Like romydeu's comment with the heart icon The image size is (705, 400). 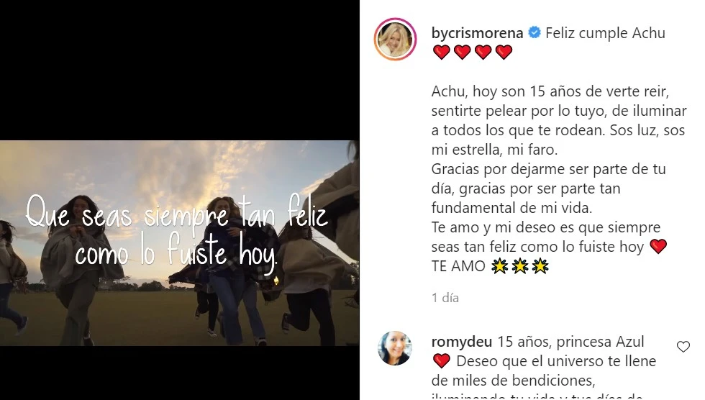[x=683, y=347]
